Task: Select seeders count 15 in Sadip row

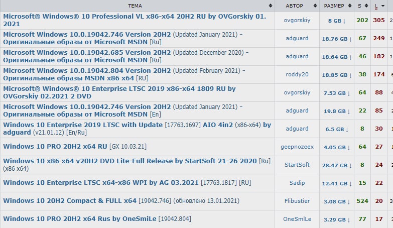Action: click(362, 183)
